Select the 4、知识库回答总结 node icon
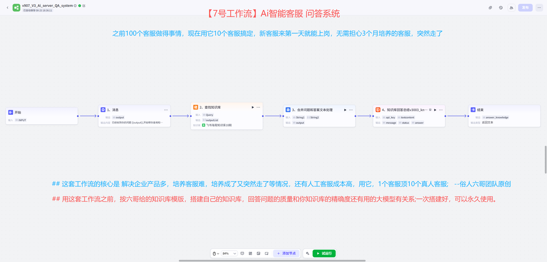 click(x=378, y=110)
